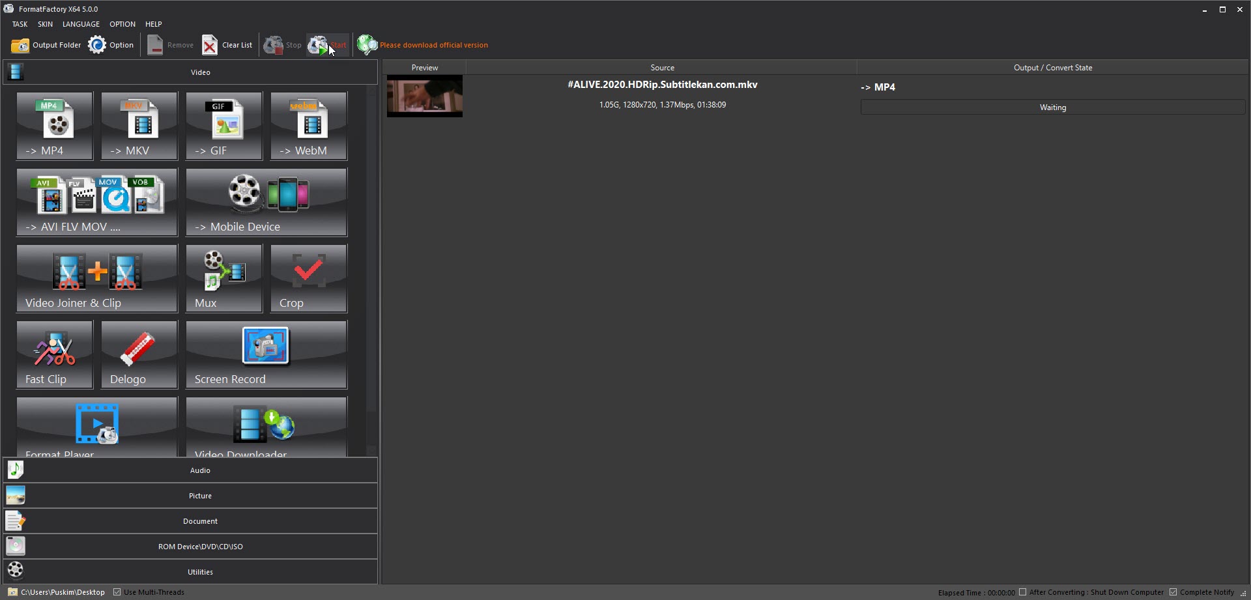Open the TASK menu

[20, 24]
